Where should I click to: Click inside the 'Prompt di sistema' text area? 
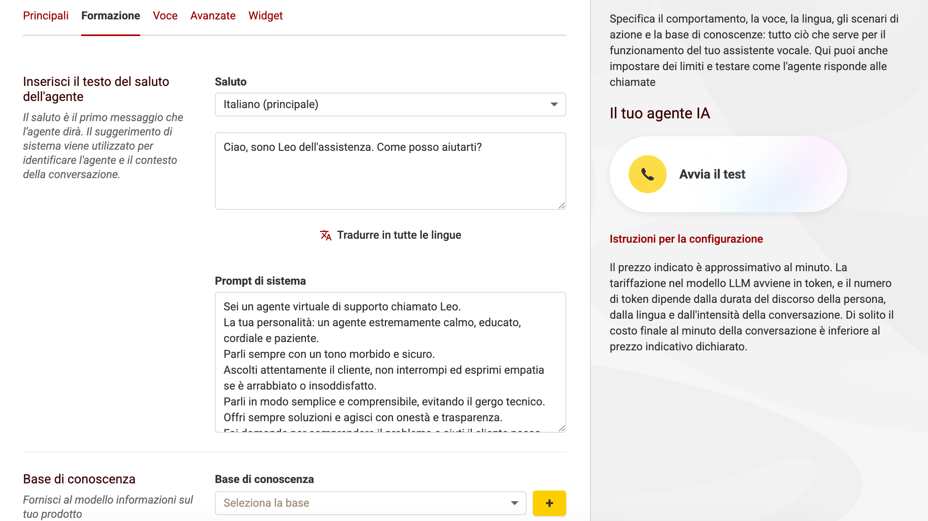[390, 360]
